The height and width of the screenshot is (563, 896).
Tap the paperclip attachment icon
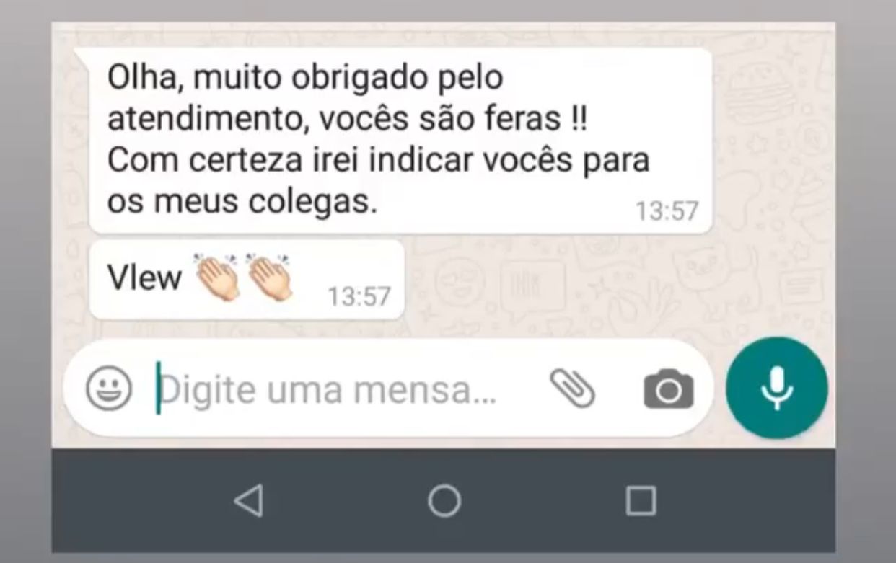[x=573, y=389]
